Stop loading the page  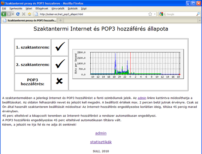23,14
